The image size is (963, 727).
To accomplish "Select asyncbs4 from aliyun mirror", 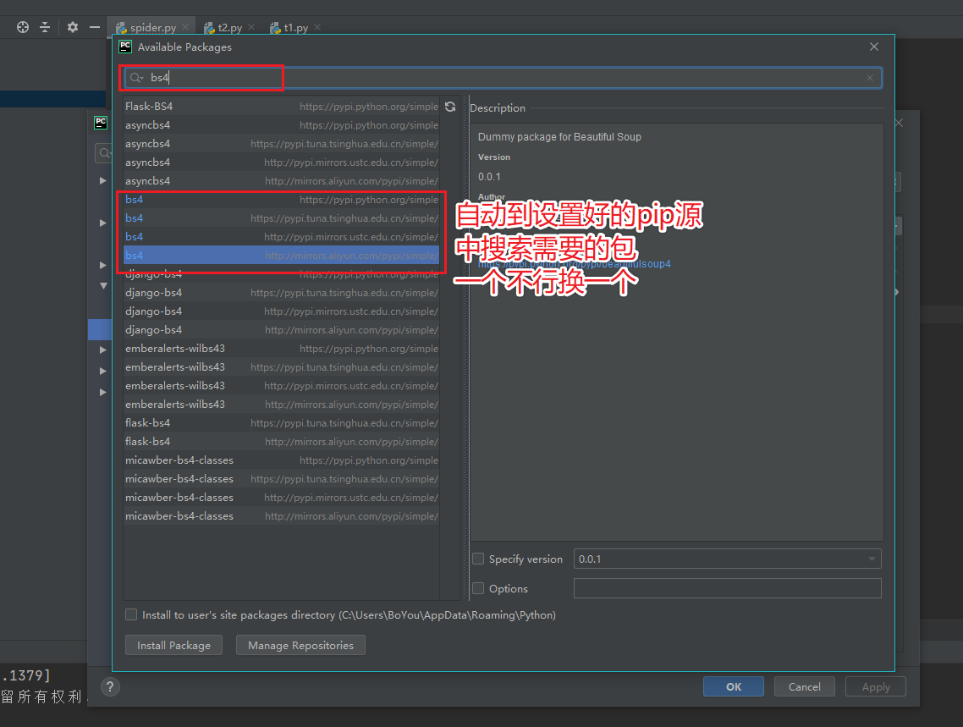I will [x=281, y=180].
